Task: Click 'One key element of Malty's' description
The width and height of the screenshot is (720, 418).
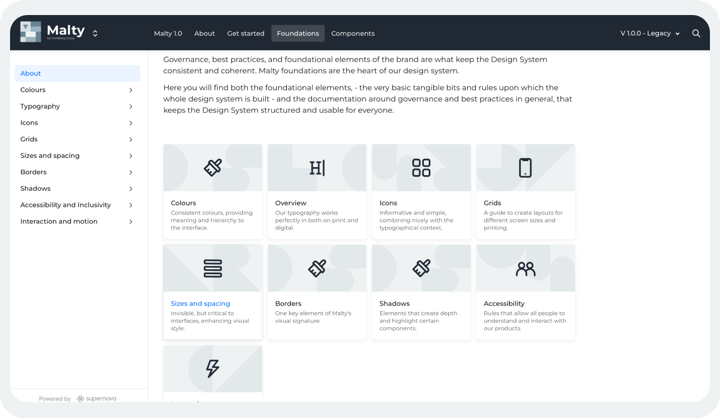Action: 313,317
